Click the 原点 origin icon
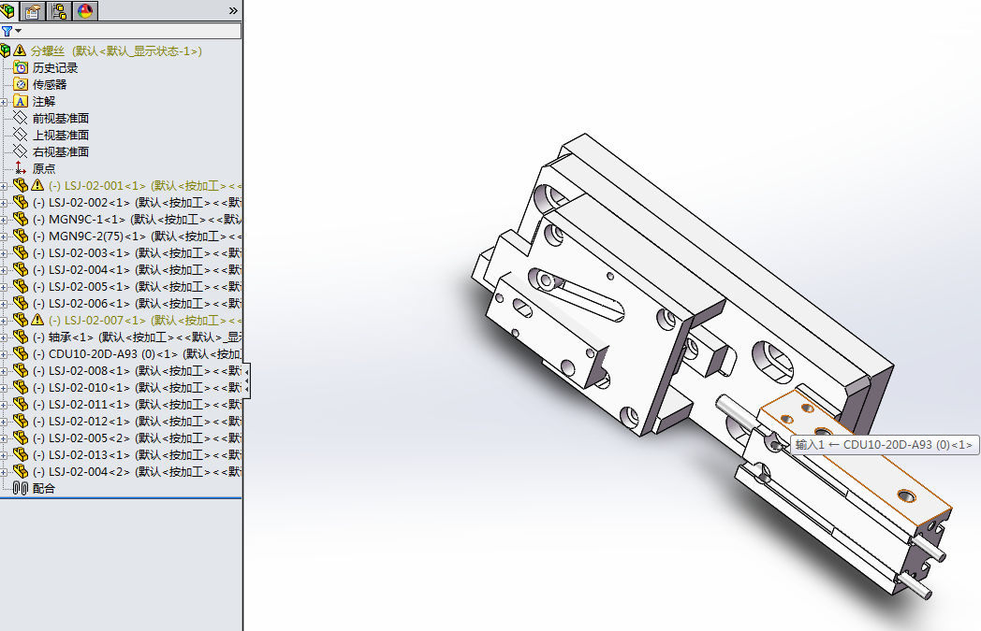The image size is (981, 631). click(21, 168)
